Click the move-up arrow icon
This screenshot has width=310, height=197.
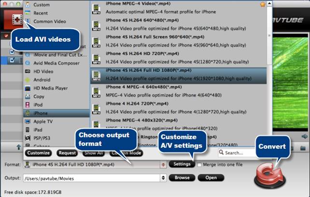(x=19, y=147)
